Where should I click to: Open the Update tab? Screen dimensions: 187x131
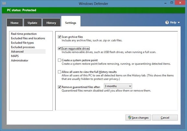coord(32,23)
